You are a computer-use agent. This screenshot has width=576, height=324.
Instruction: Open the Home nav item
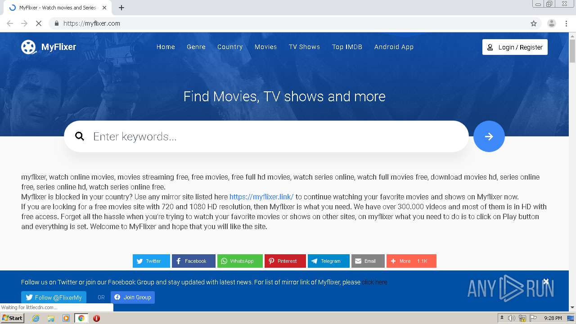(x=166, y=47)
